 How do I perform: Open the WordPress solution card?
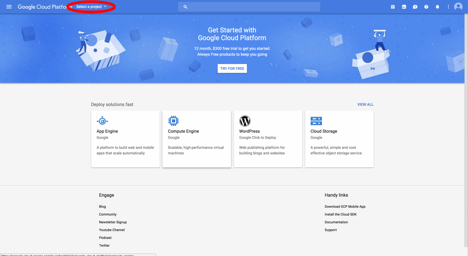[x=268, y=139]
